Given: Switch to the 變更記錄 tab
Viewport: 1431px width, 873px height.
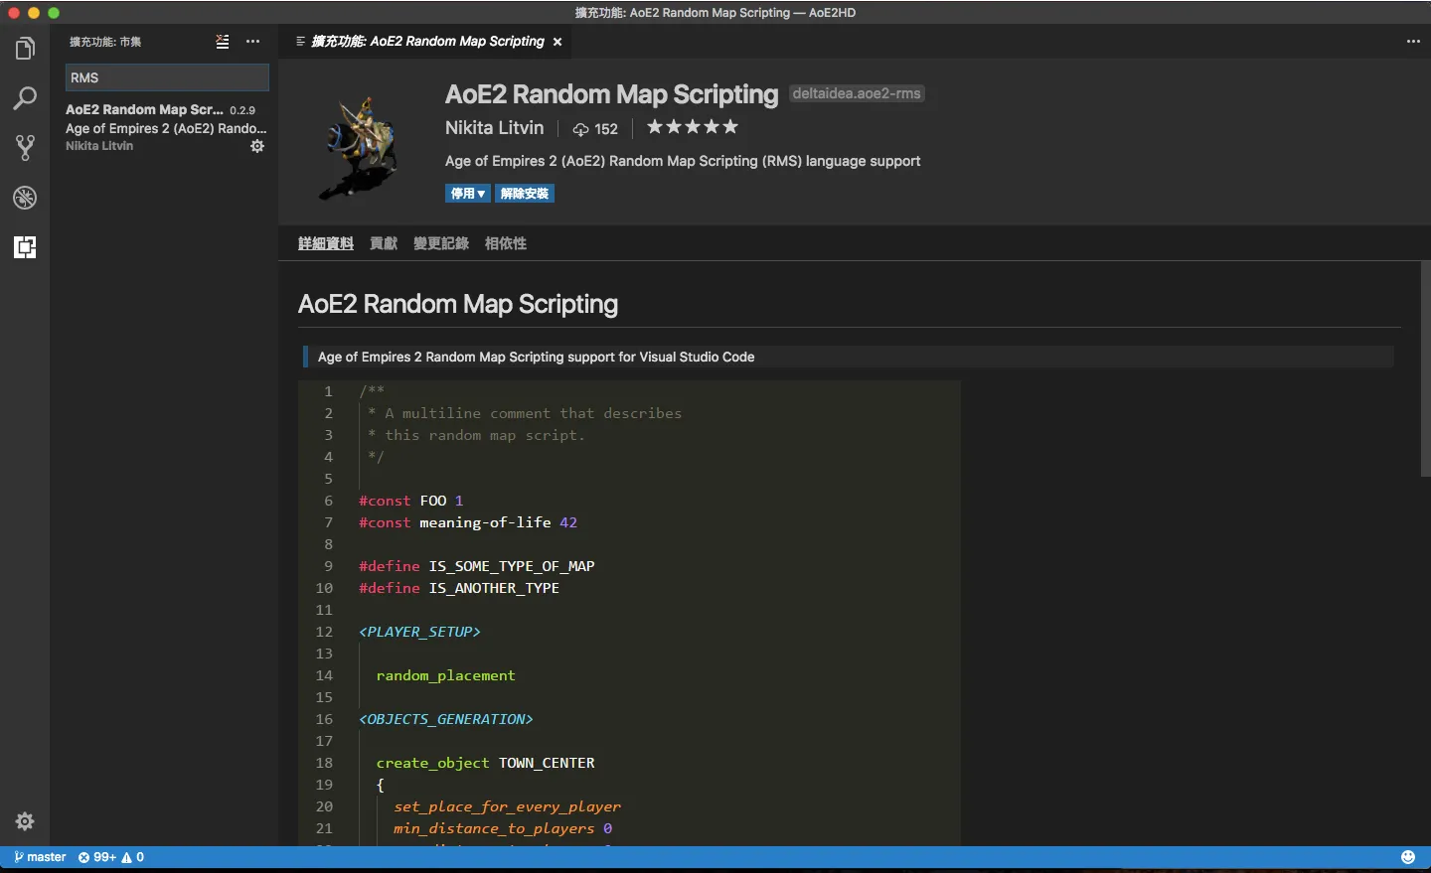Looking at the screenshot, I should tap(441, 243).
